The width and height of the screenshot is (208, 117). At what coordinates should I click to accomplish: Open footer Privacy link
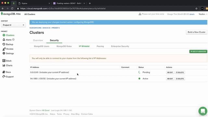point(66,114)
